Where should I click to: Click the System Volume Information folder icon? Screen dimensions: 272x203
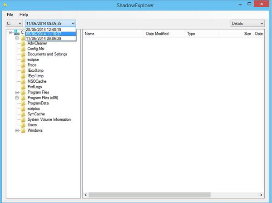pyautogui.click(x=23, y=119)
